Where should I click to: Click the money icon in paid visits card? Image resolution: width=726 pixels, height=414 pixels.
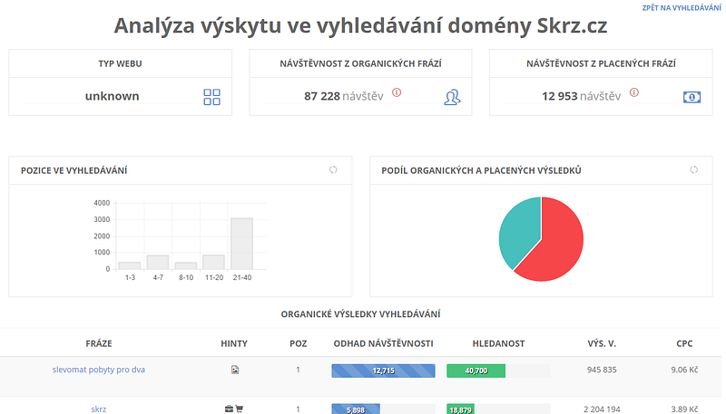[692, 97]
